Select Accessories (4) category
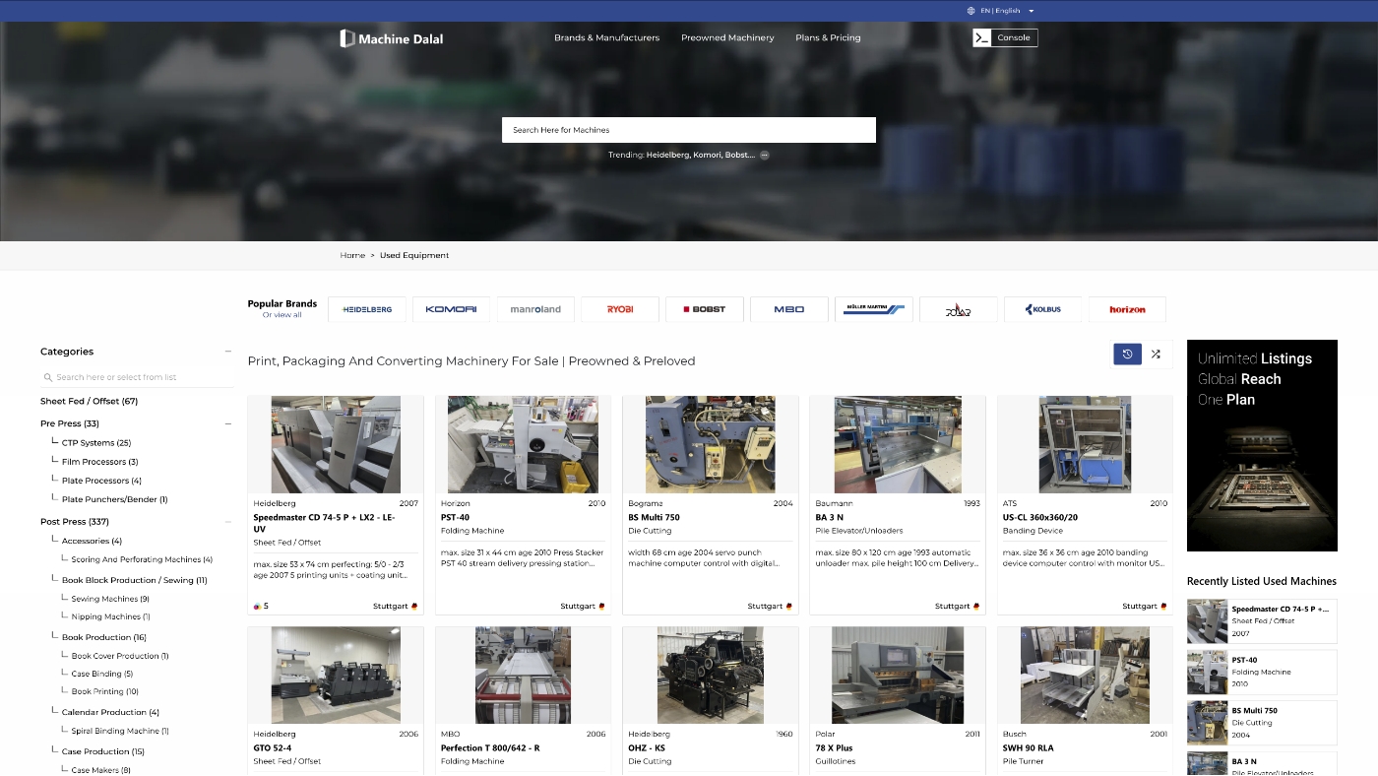The height and width of the screenshot is (776, 1378). point(93,541)
